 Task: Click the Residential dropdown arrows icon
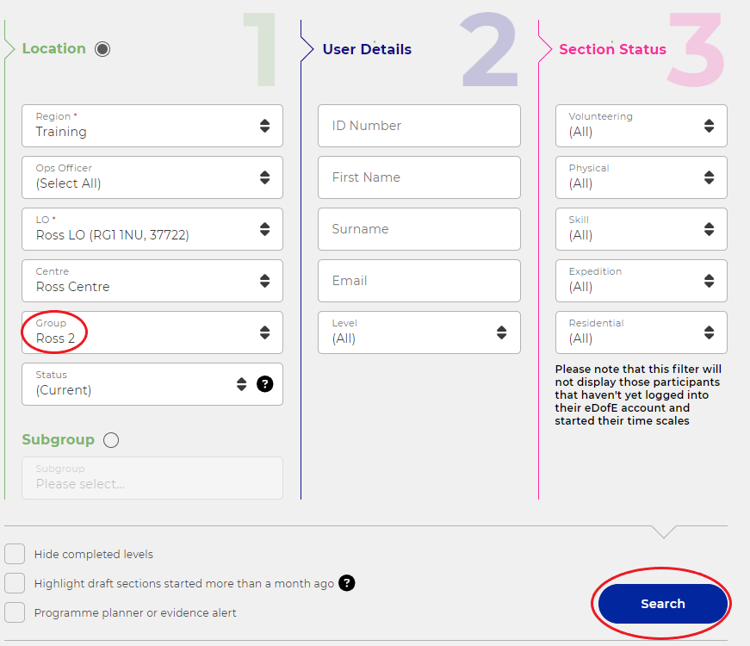709,332
